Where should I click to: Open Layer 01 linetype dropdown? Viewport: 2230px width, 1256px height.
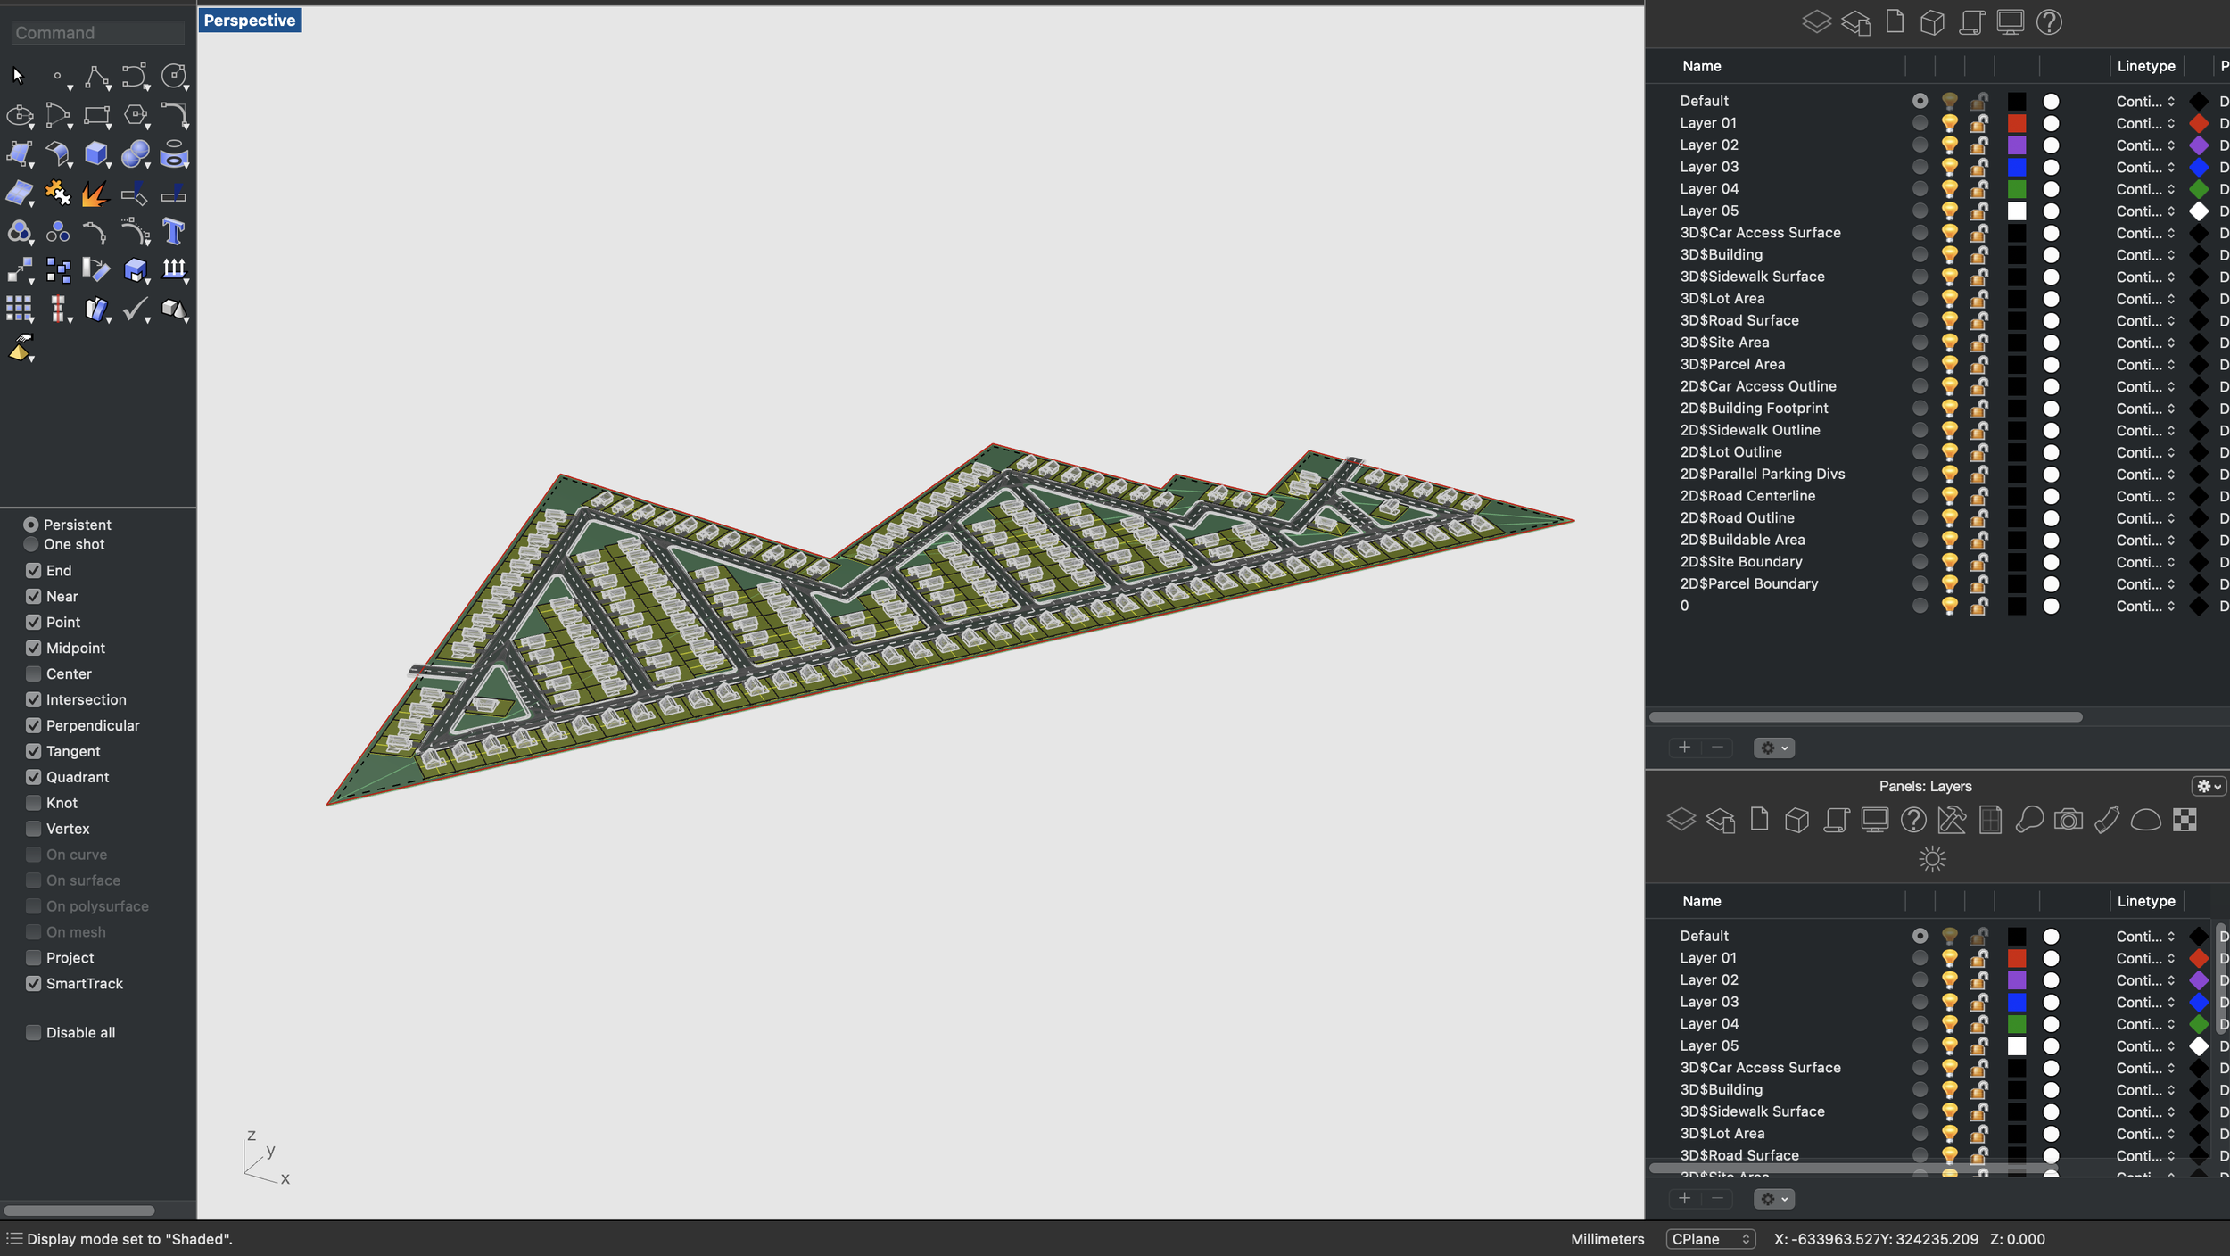point(2144,123)
